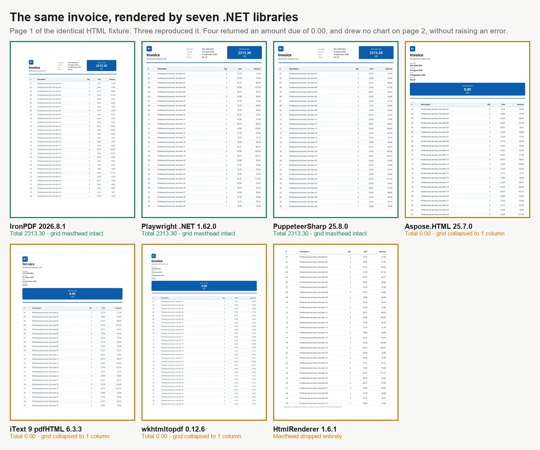Select the 'iText 9 pdfHTML 6.3.3' label
This screenshot has height=450, width=540.
46,429
